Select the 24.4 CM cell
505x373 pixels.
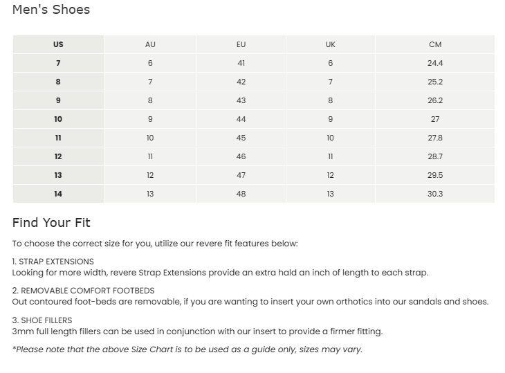[435, 63]
